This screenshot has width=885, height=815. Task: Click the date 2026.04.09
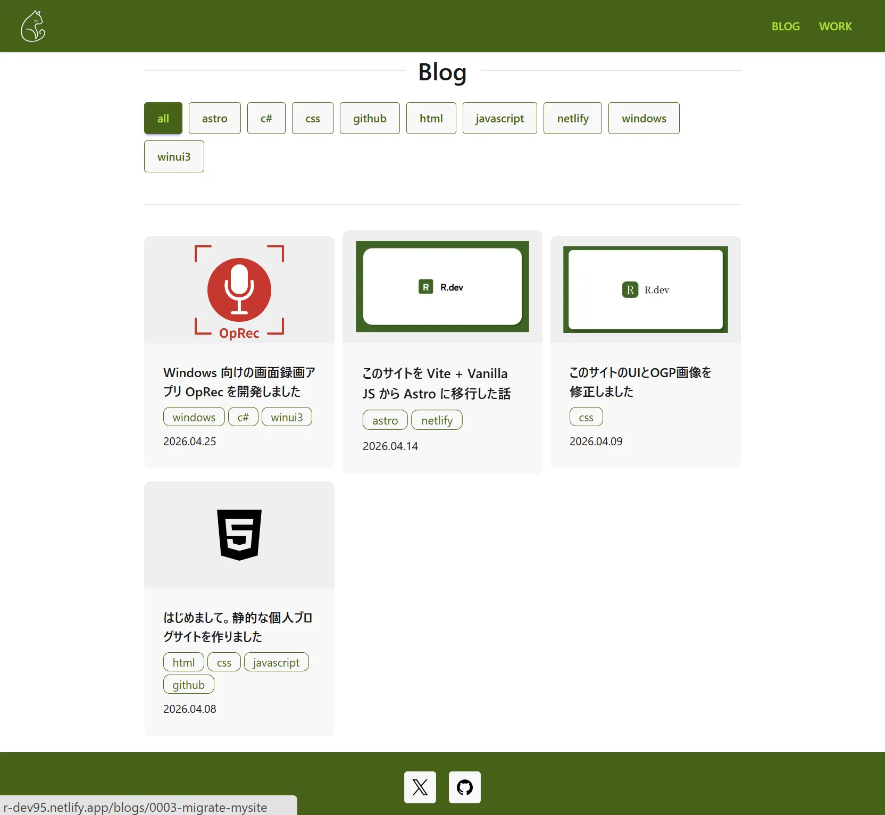(596, 442)
